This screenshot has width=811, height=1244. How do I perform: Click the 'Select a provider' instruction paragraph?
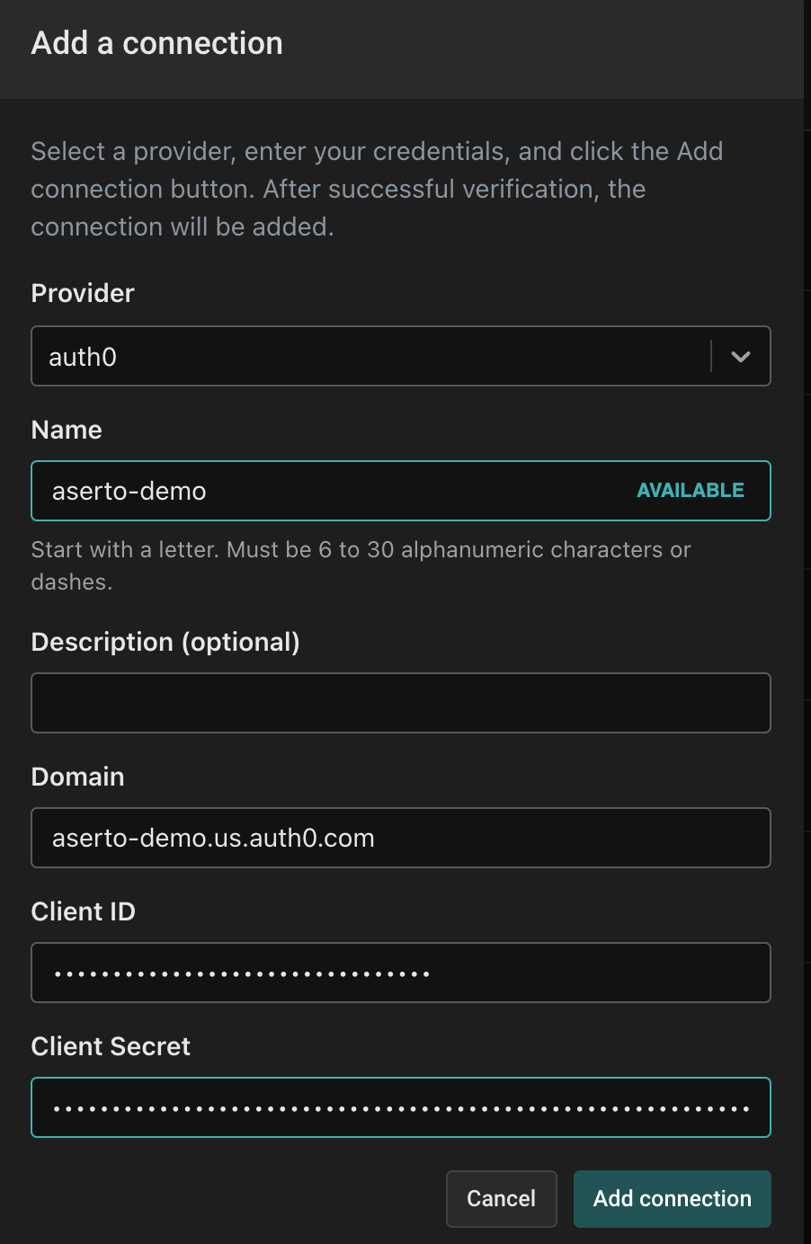pyautogui.click(x=378, y=189)
